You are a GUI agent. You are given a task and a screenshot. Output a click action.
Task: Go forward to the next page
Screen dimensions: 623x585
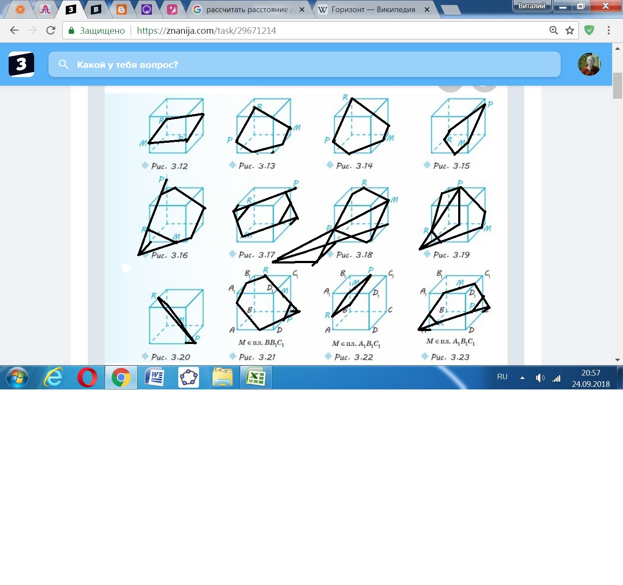[32, 30]
